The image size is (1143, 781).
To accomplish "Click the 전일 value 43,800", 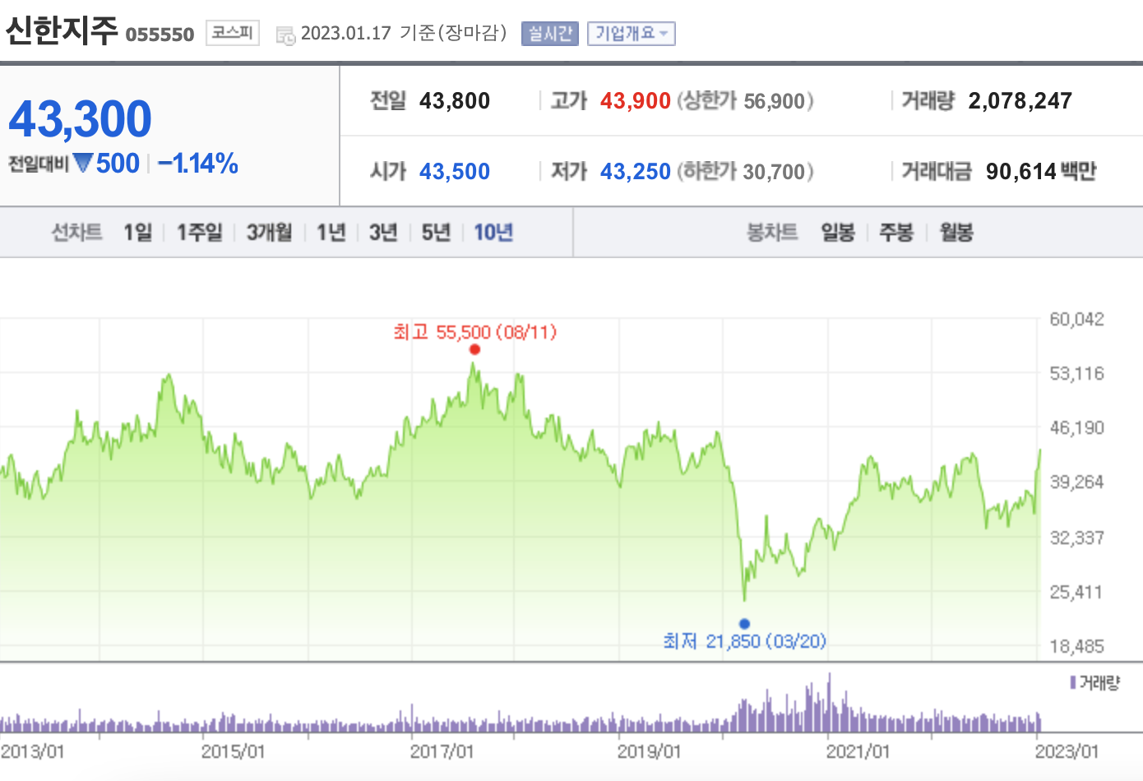I will tap(455, 101).
